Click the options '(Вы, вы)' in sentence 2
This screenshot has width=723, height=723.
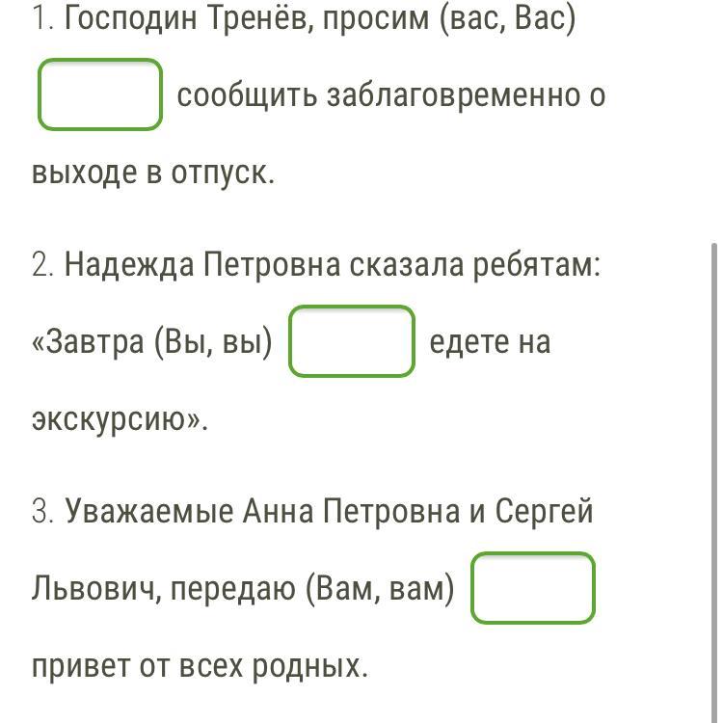(x=213, y=342)
